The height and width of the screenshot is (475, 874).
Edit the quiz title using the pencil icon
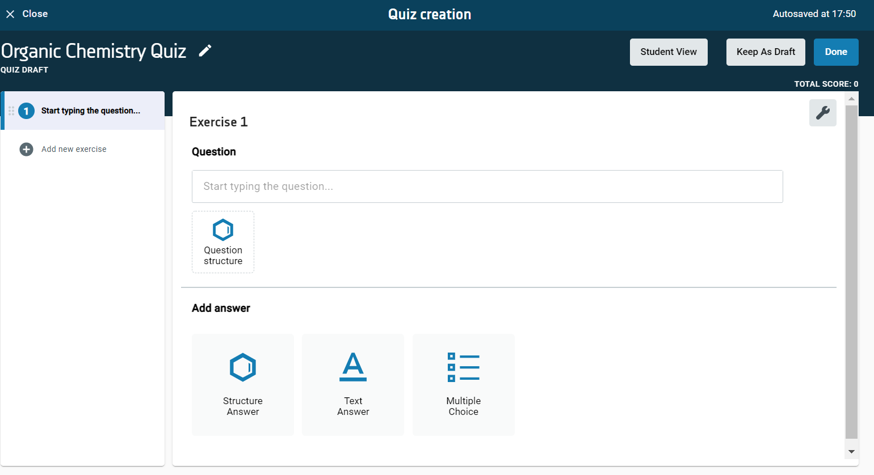coord(205,50)
